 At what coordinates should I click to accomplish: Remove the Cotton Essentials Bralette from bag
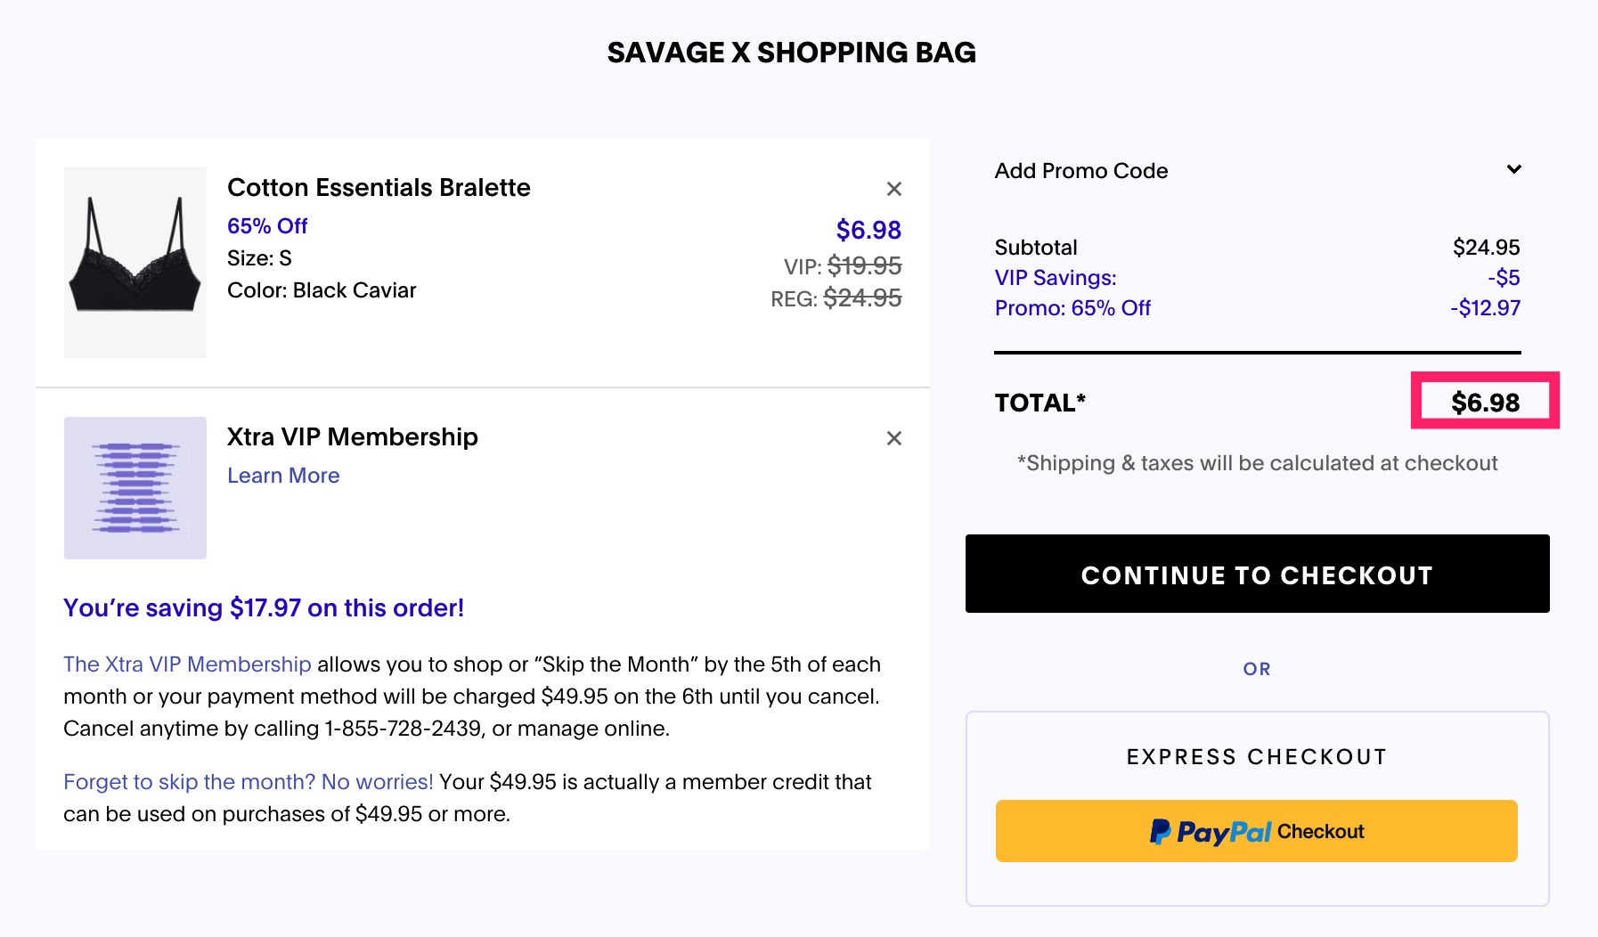[x=893, y=189]
